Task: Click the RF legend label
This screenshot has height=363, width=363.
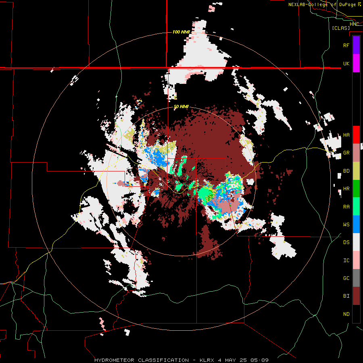Action: tap(346, 45)
